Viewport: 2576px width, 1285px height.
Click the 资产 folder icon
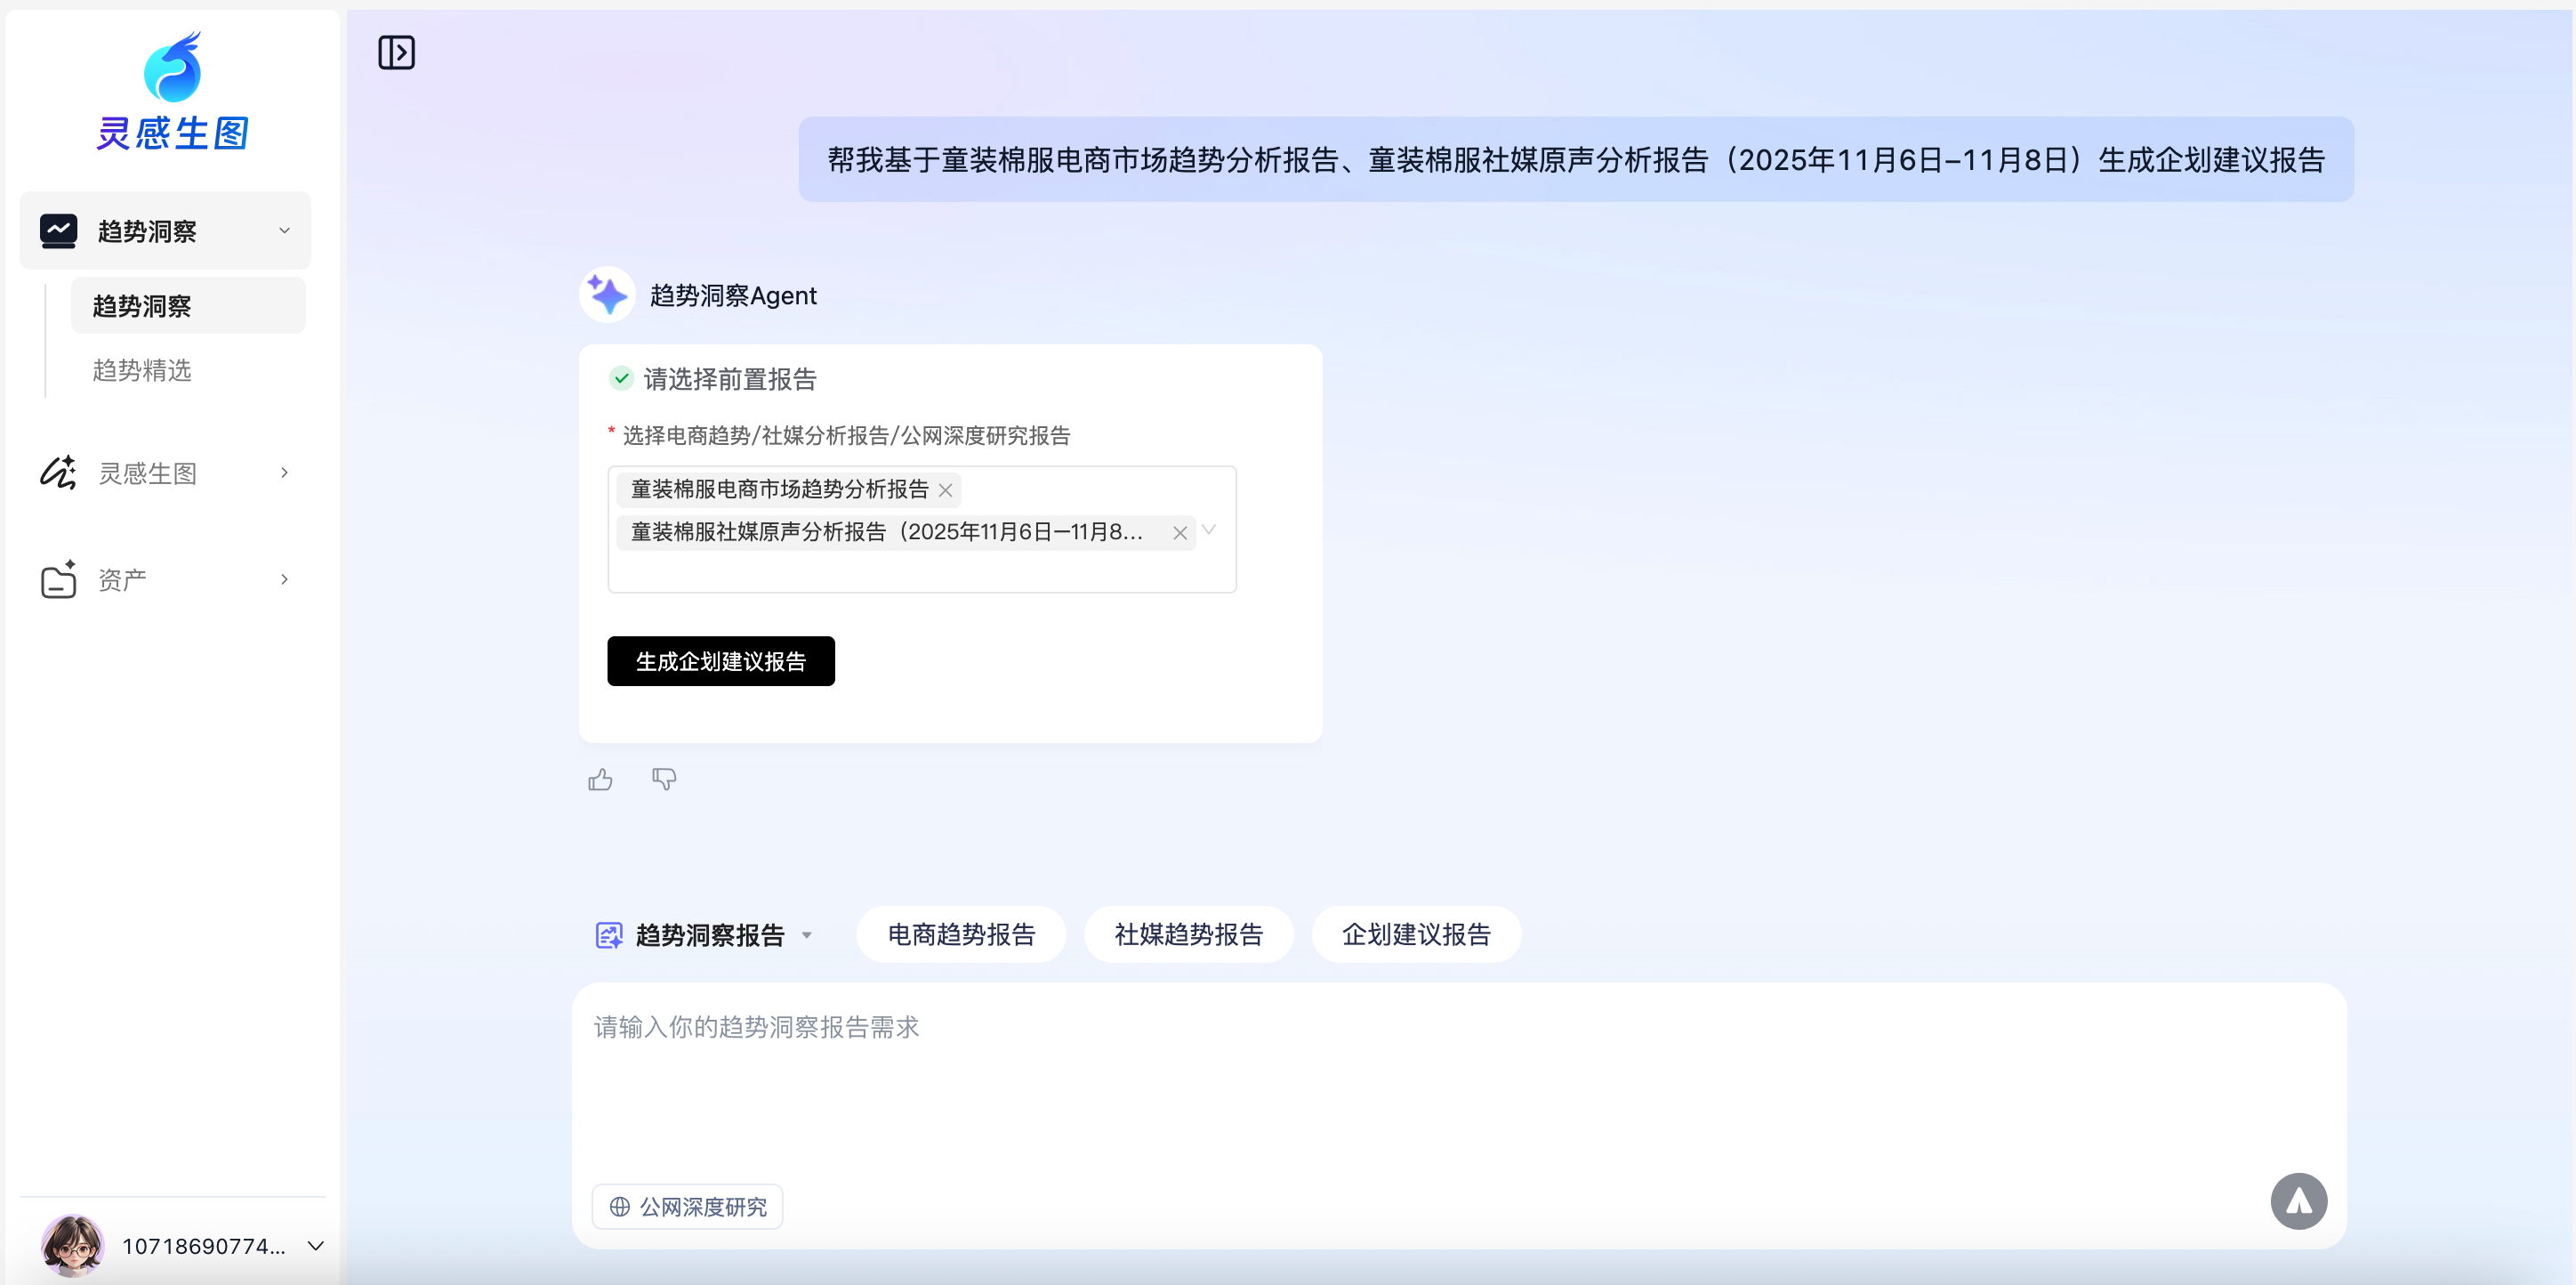point(58,578)
